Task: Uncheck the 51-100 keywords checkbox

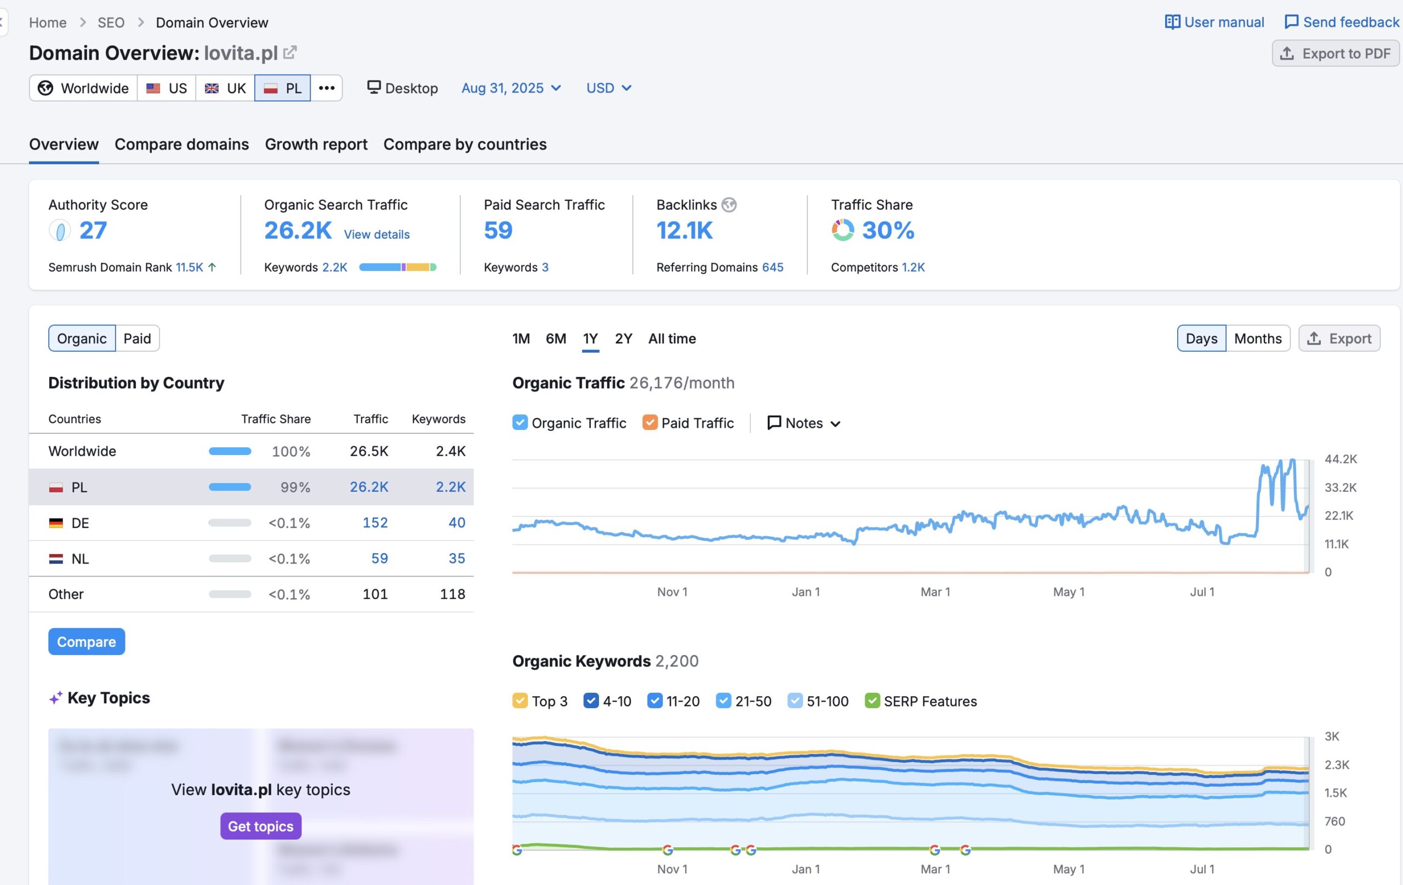Action: click(795, 700)
